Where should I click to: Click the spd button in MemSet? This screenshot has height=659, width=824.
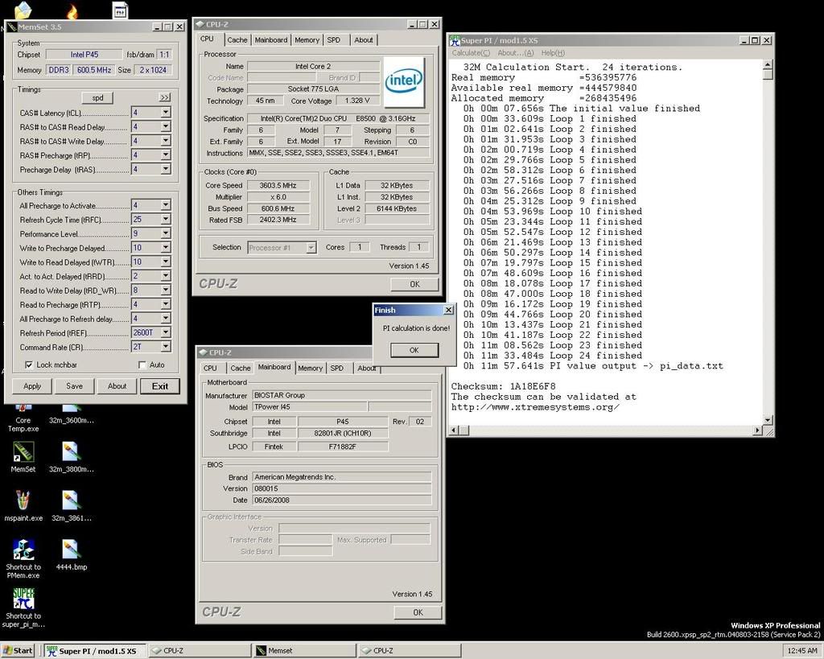pos(97,97)
